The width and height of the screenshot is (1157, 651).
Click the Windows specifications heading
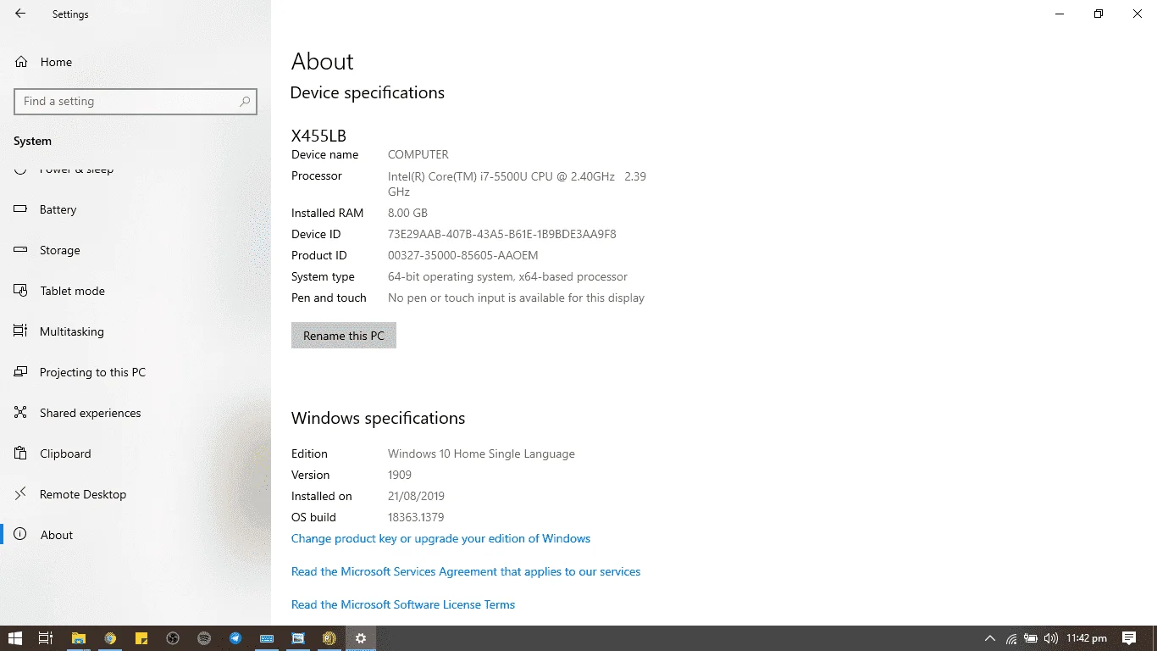coord(379,418)
